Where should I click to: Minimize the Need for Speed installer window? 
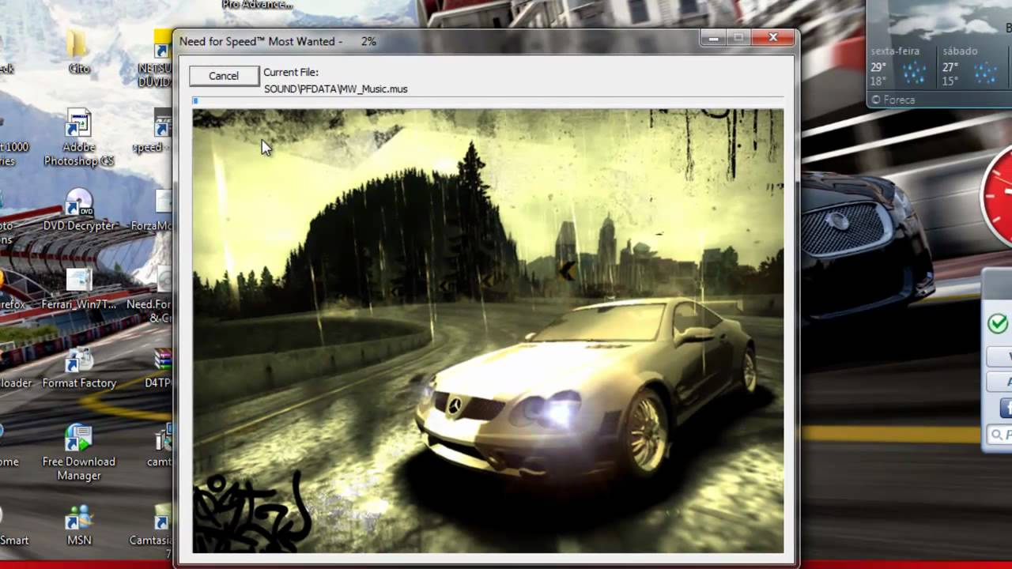(714, 37)
